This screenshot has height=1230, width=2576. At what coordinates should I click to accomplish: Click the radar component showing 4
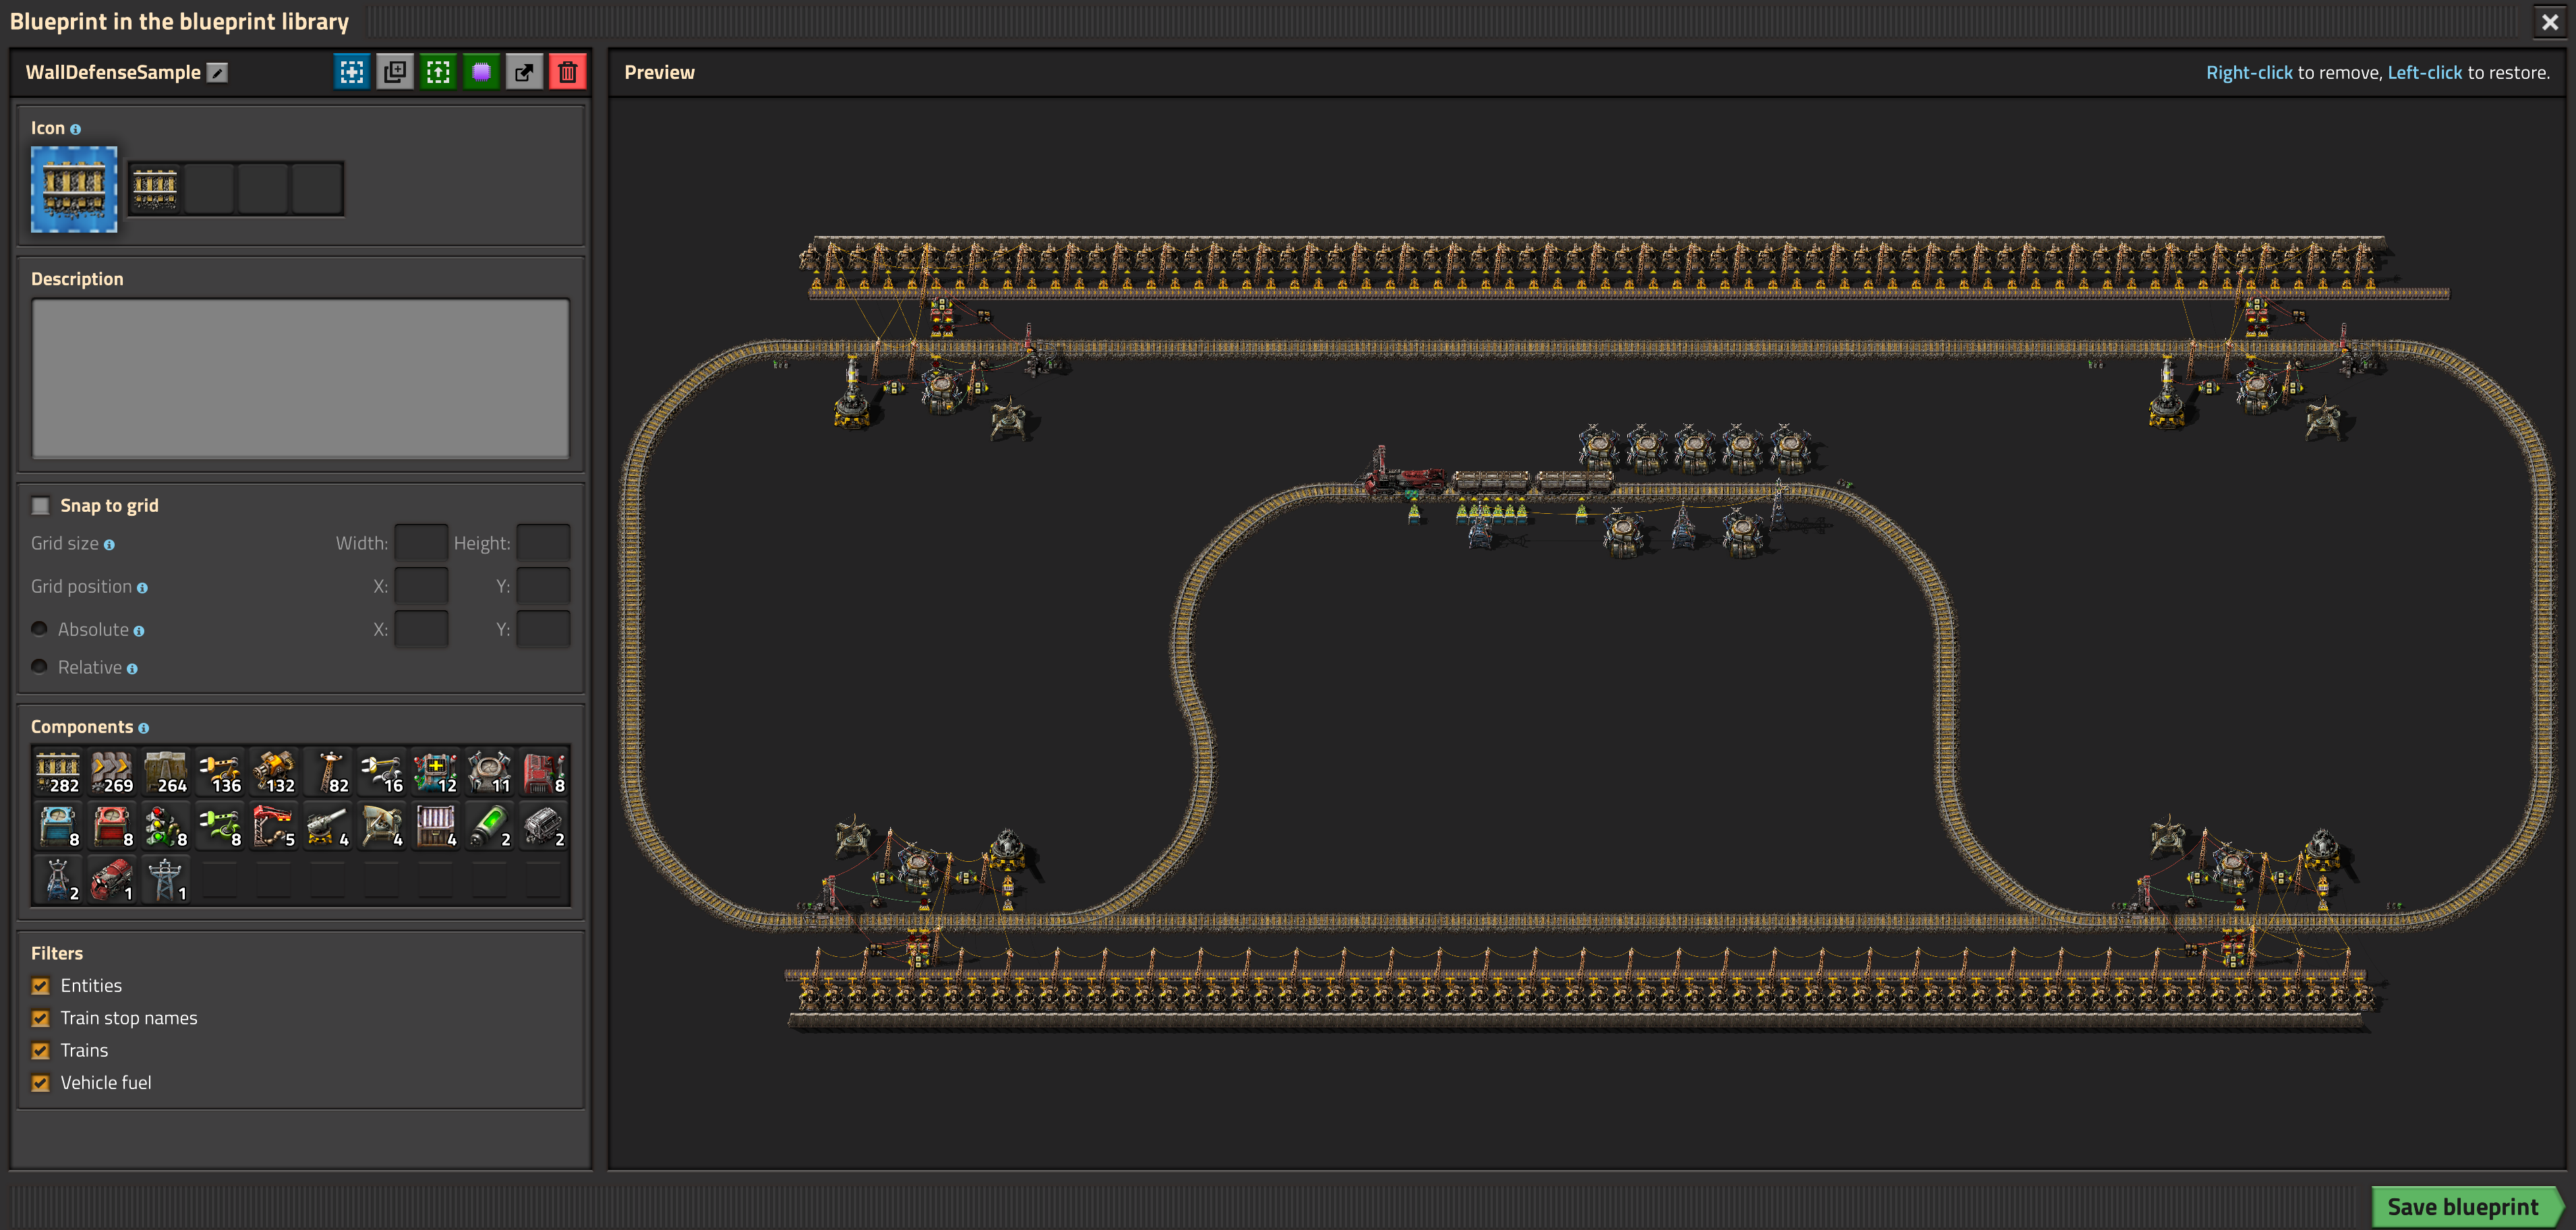(x=382, y=827)
